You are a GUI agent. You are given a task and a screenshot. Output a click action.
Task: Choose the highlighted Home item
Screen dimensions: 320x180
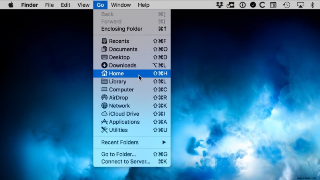pyautogui.click(x=132, y=73)
